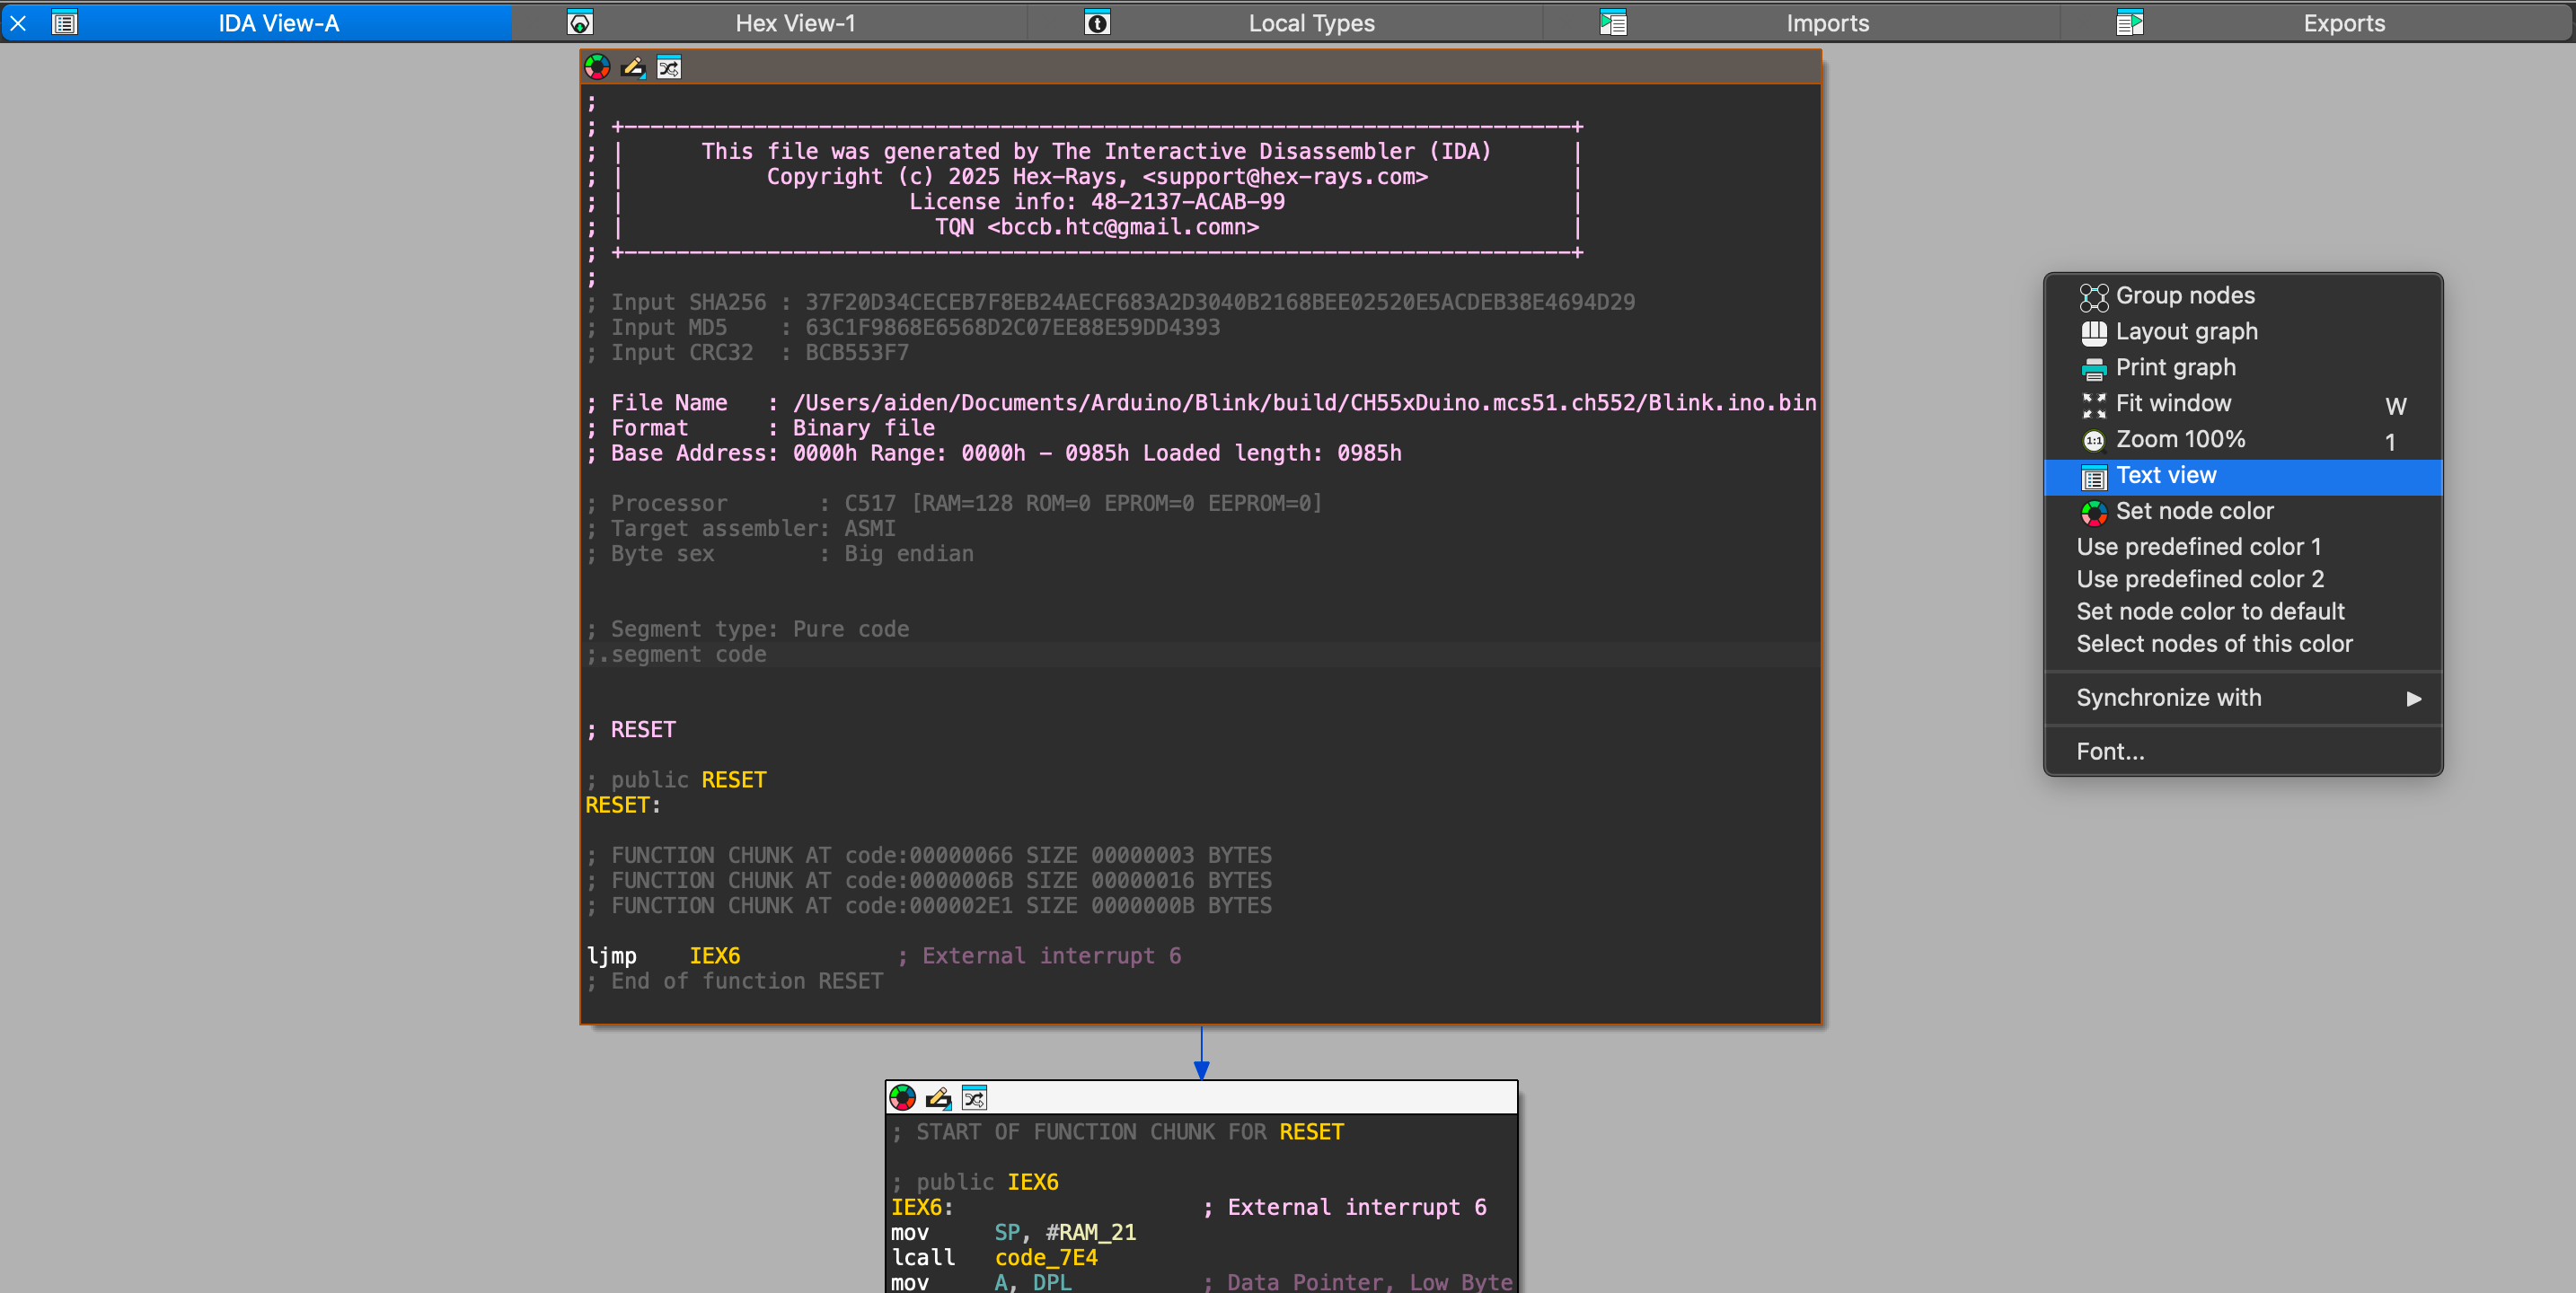This screenshot has width=2576, height=1293.
Task: Click the Exports tab icon
Action: (x=2129, y=23)
